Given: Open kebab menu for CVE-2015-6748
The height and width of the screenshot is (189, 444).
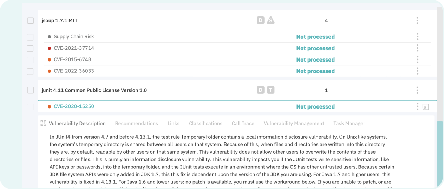Looking at the screenshot, I should (417, 59).
